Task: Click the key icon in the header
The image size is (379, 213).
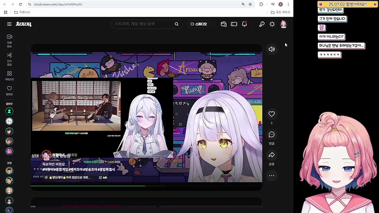Action: click(x=262, y=24)
